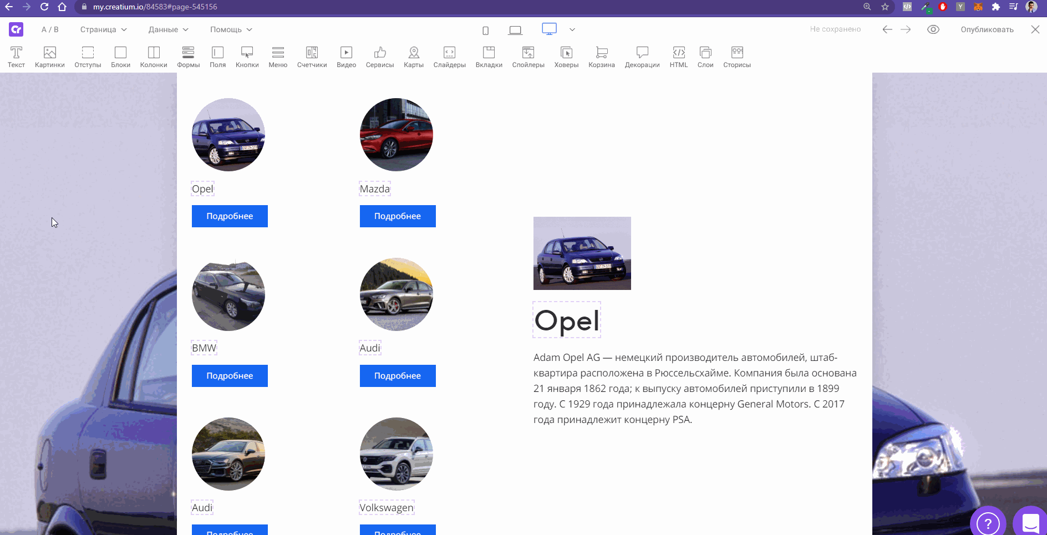Open the browser extensions puzzle icon

pyautogui.click(x=996, y=7)
